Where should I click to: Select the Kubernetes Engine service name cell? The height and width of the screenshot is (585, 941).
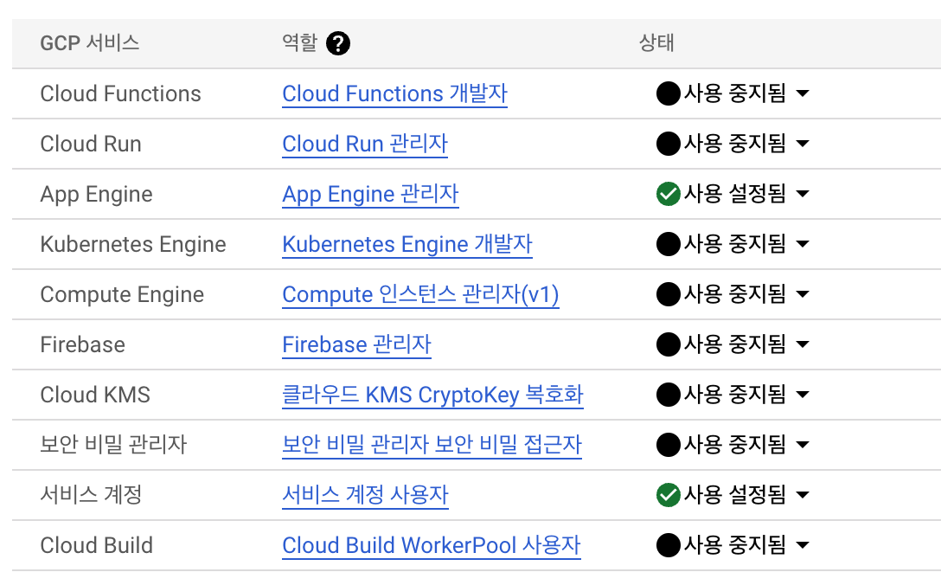tap(133, 244)
